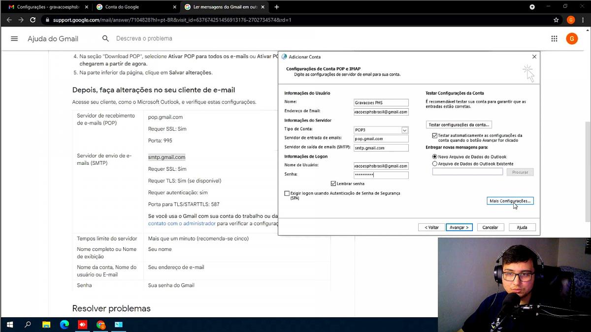
Task: Click the Ajuda do Gmail title link
Action: pos(53,39)
